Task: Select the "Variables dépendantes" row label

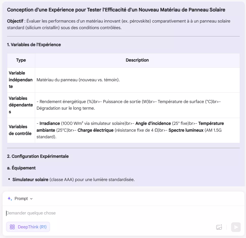Action: point(20,105)
